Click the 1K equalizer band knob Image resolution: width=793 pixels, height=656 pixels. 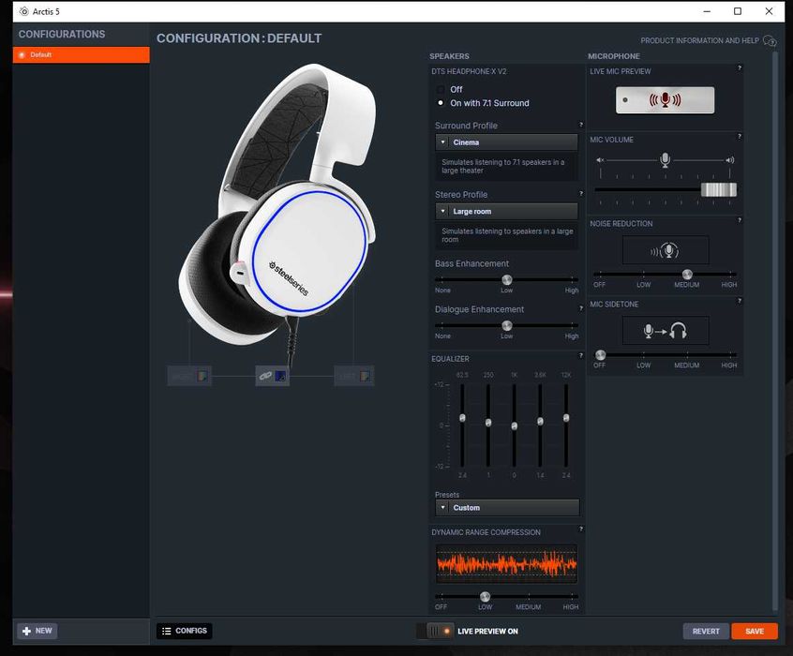pos(515,425)
